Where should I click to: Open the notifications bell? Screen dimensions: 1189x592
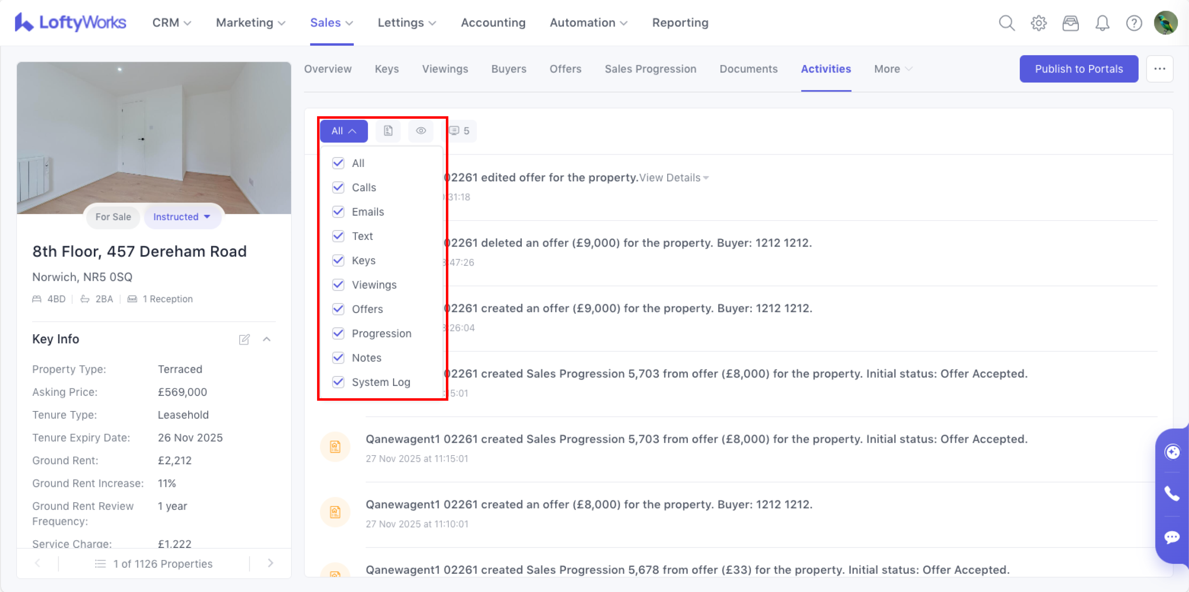click(1102, 23)
